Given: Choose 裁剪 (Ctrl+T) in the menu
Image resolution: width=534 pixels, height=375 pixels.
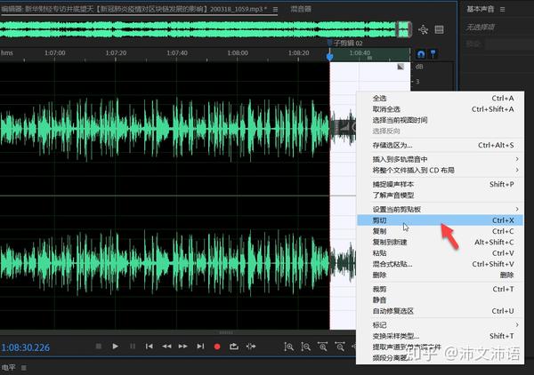Looking at the screenshot, I should pyautogui.click(x=440, y=289).
